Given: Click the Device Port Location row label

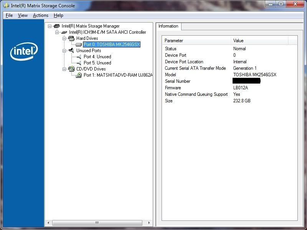Looking at the screenshot, I should coord(184,62).
